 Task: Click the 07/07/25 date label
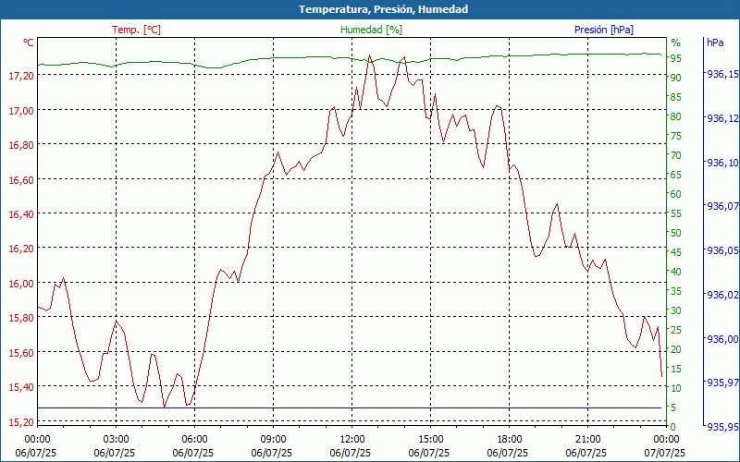pyautogui.click(x=666, y=453)
